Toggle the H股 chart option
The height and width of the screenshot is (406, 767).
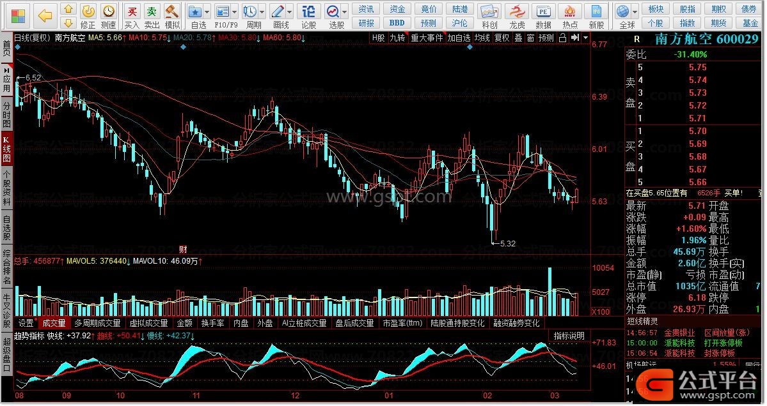[x=378, y=38]
